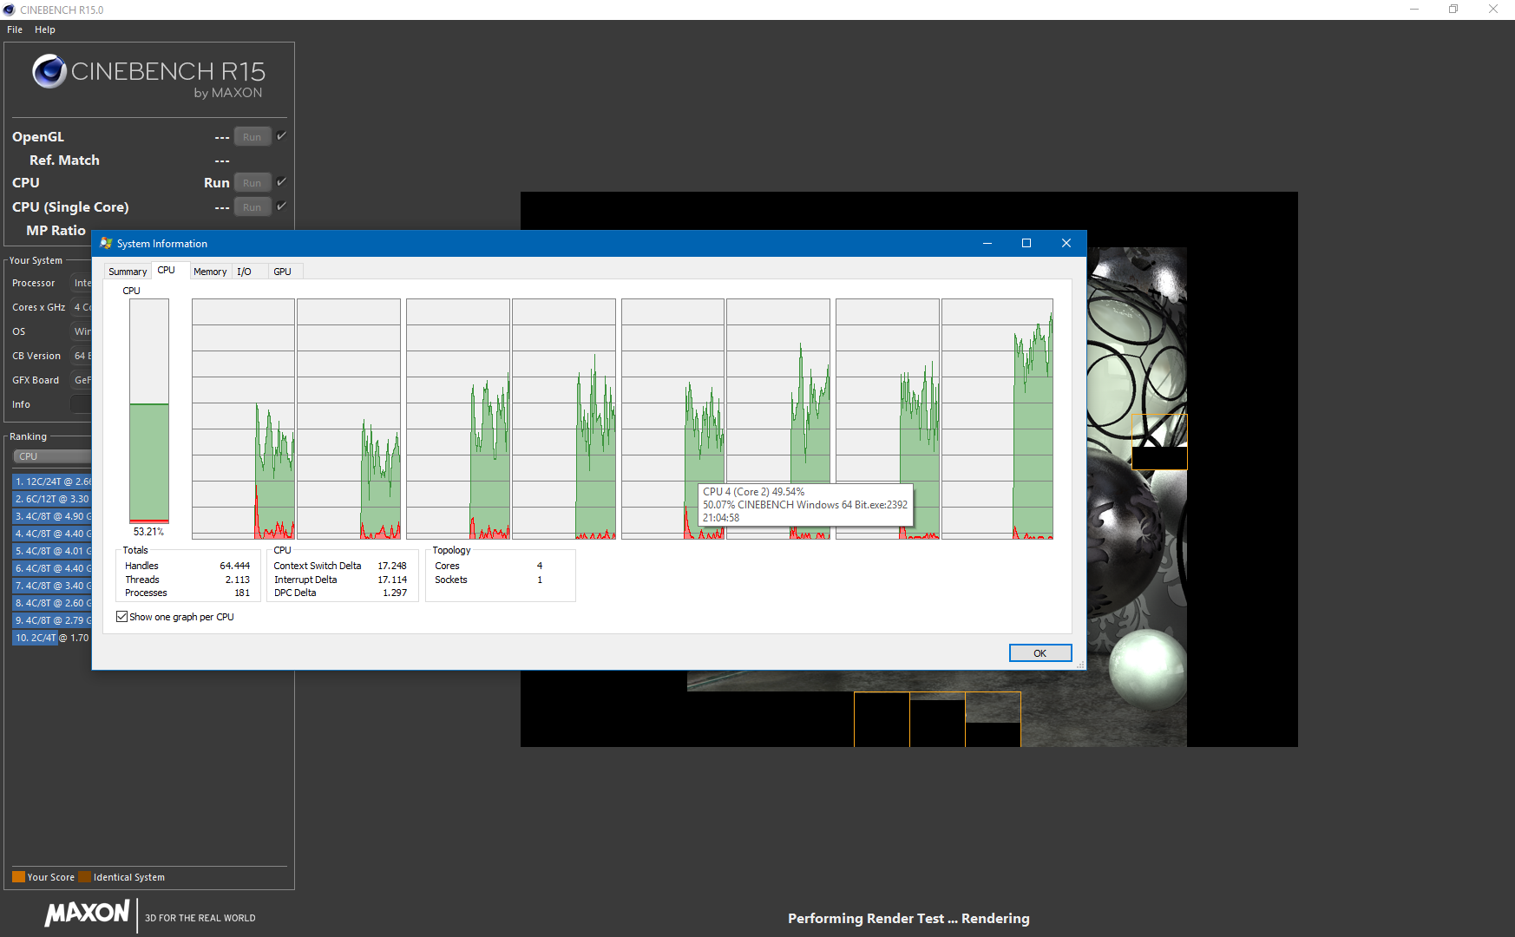Click the MAXON logo at bottom
Image resolution: width=1515 pixels, height=937 pixels.
click(88, 914)
